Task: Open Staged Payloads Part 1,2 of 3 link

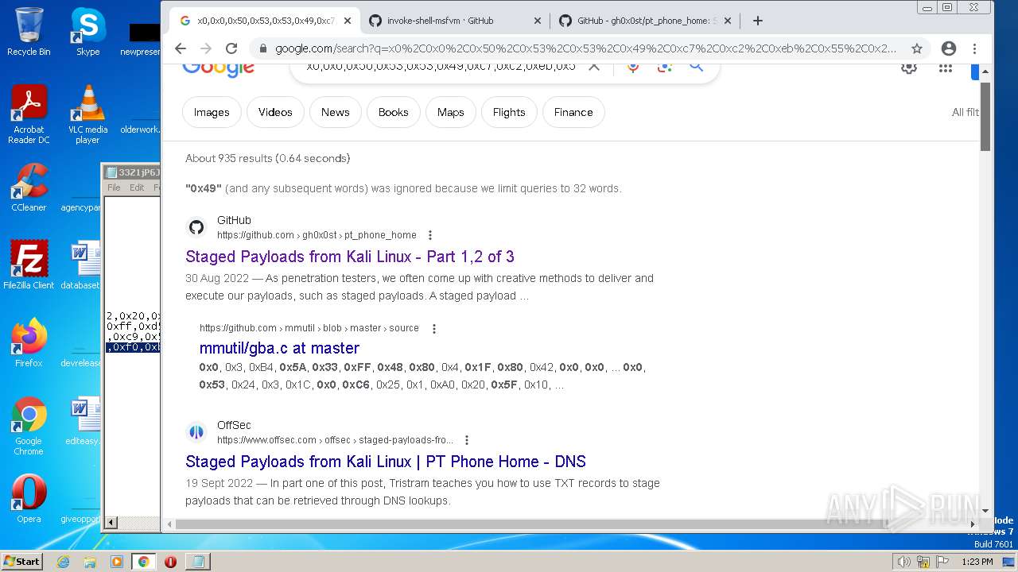Action: (350, 257)
